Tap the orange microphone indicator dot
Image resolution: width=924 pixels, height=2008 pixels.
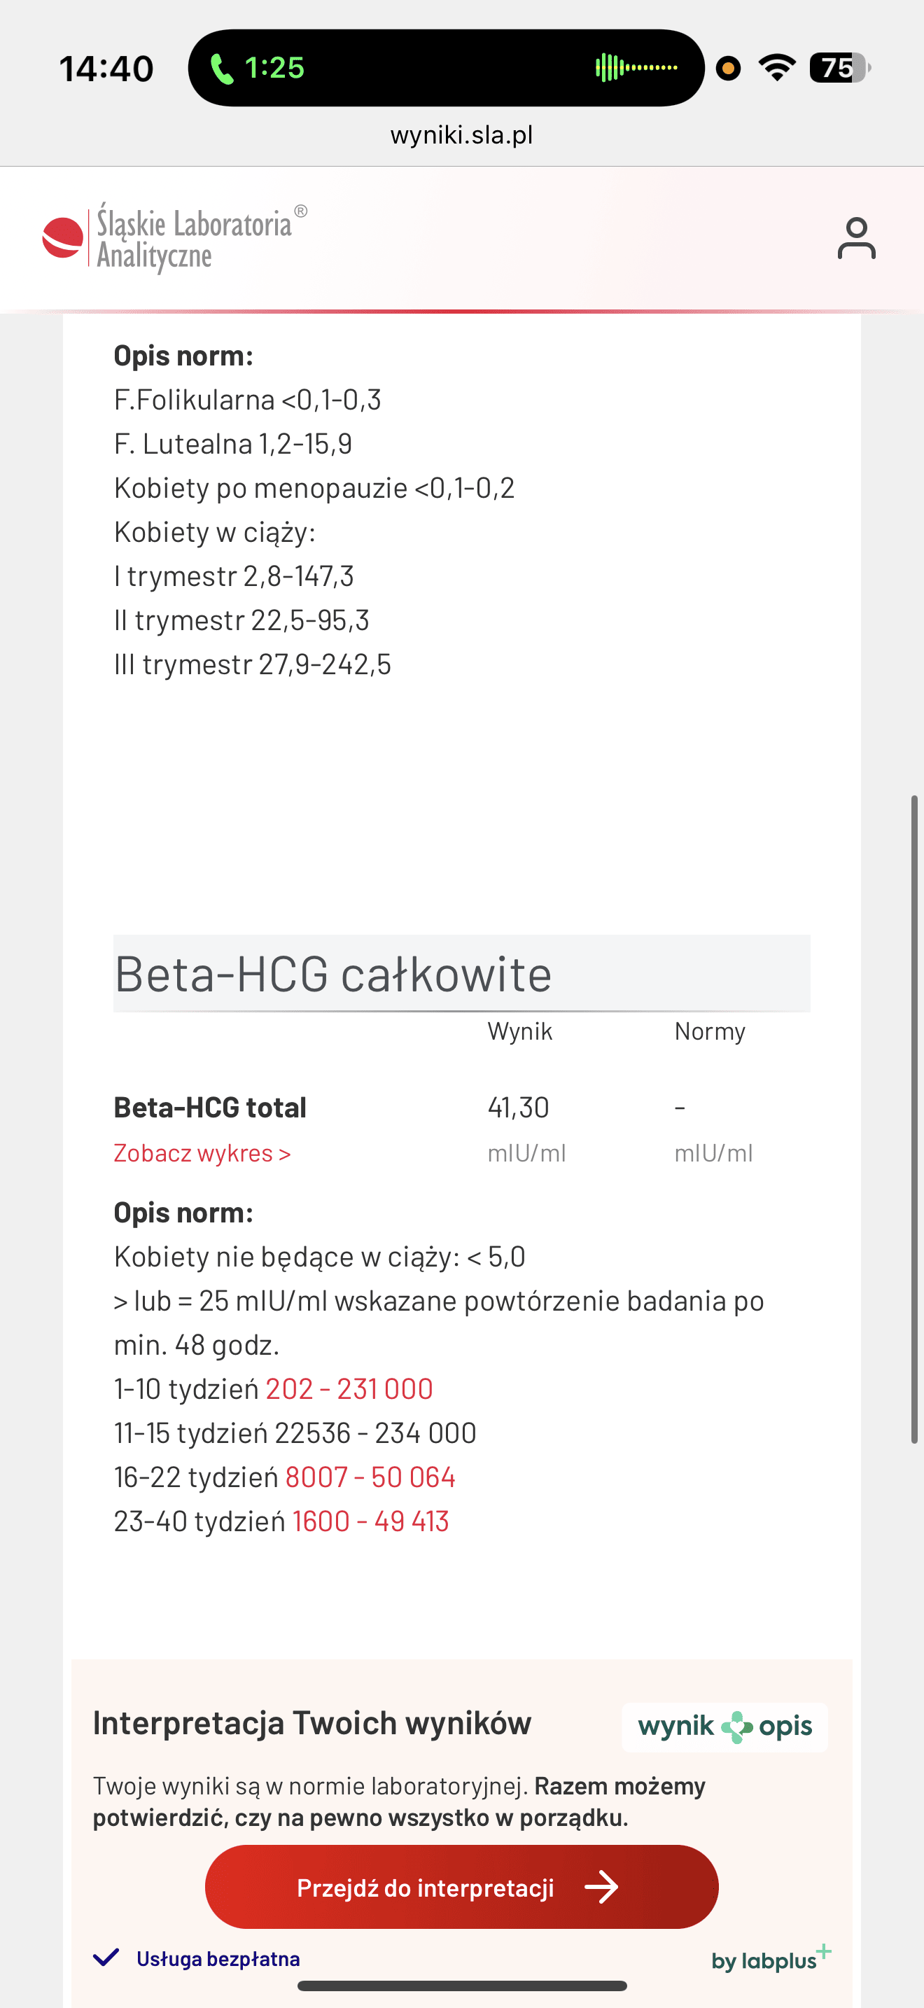(728, 69)
